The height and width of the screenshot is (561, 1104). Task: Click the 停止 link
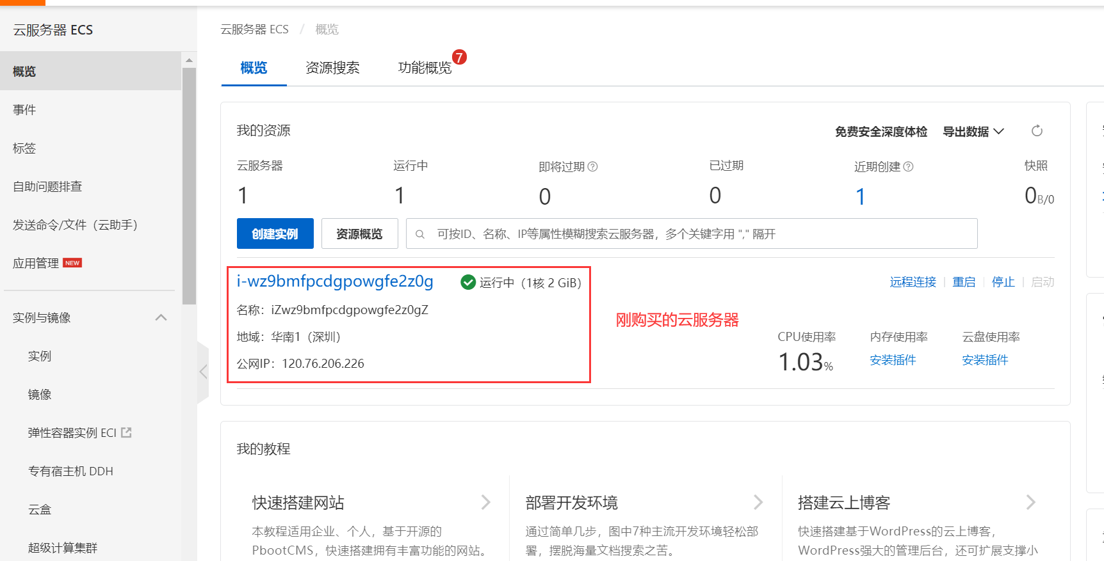[1003, 282]
